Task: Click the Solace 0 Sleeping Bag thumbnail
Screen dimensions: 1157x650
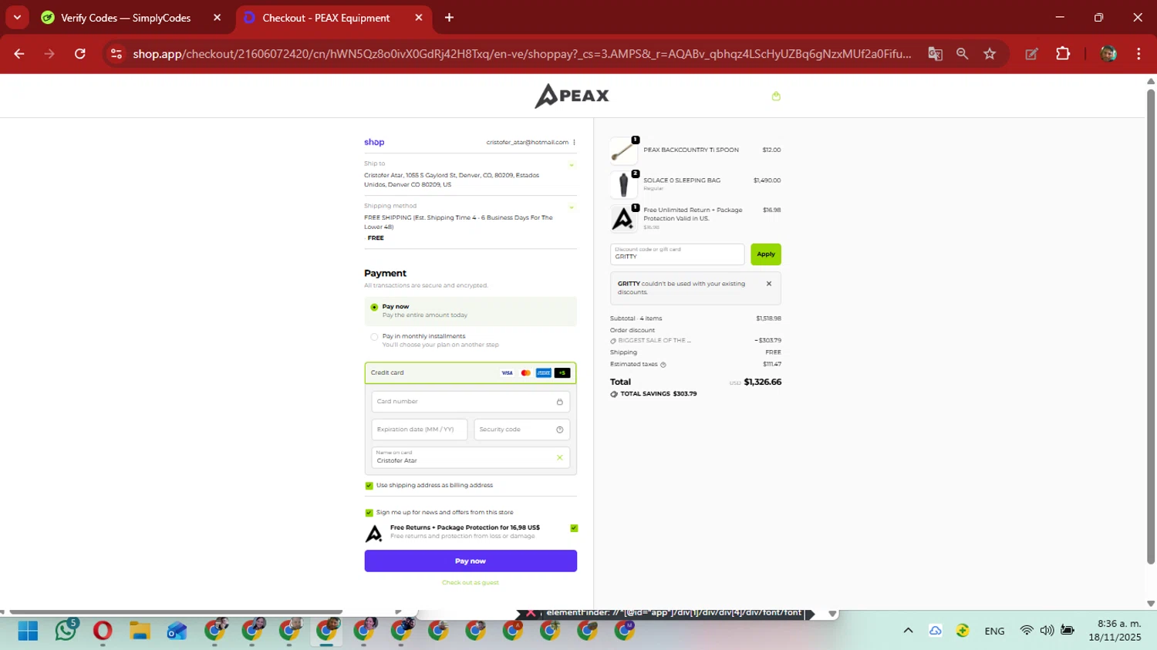Action: pos(623,184)
